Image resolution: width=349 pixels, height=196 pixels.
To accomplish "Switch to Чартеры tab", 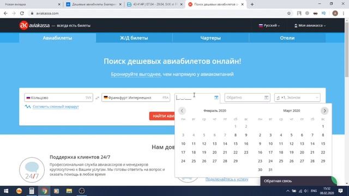I will (210, 38).
